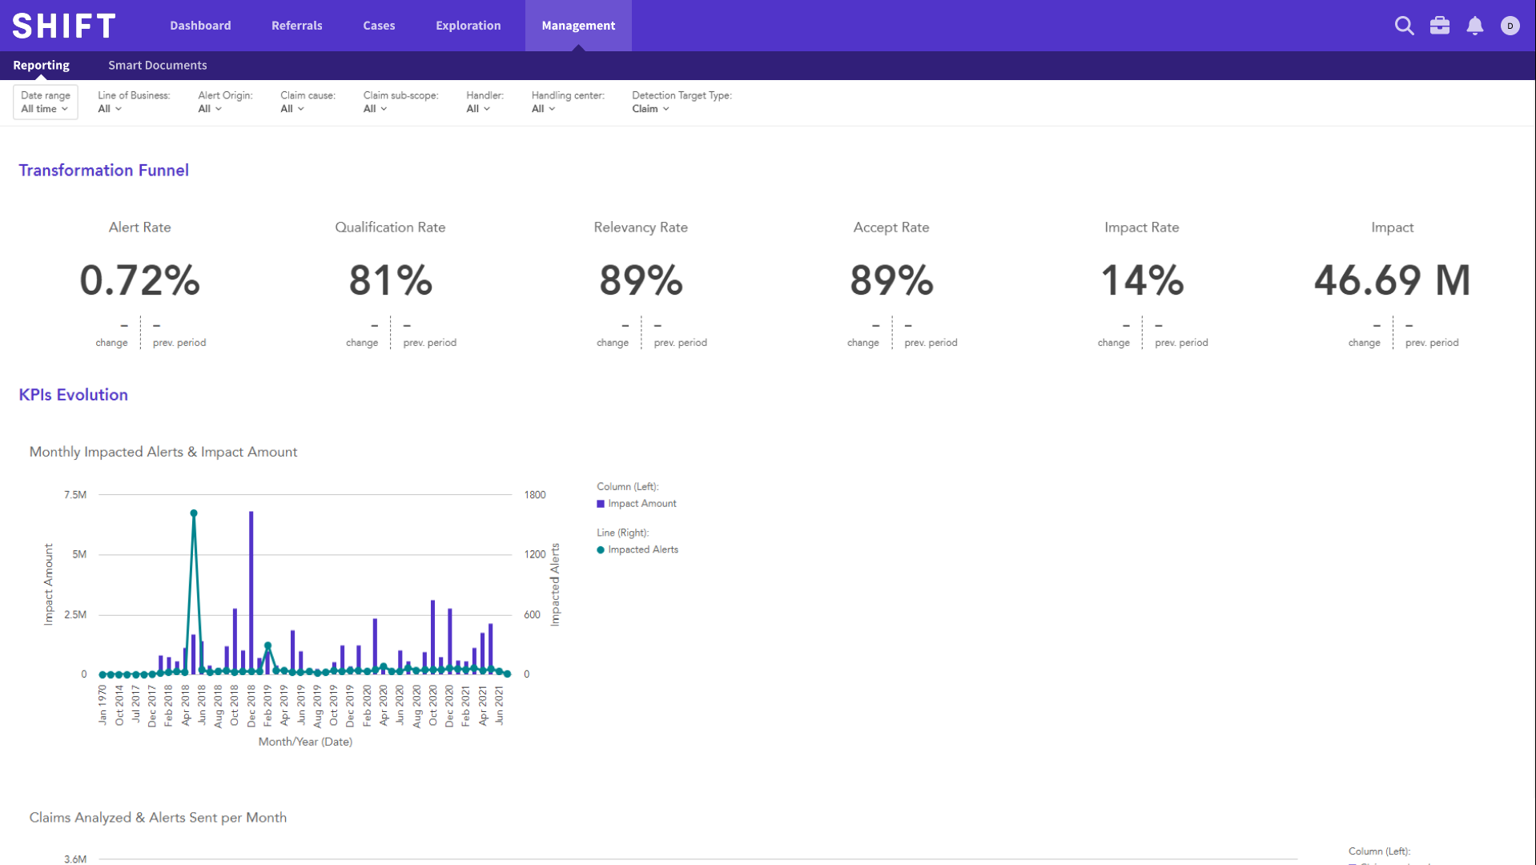
Task: Click the briefcase workload icon
Action: click(1439, 26)
